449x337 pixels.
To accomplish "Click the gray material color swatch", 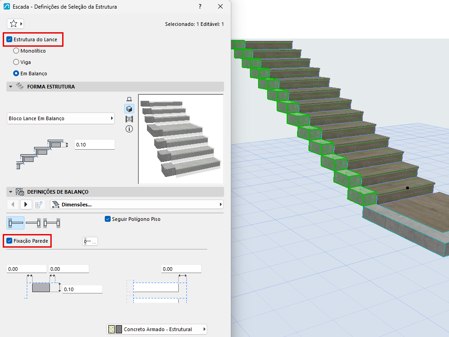I will 119,329.
